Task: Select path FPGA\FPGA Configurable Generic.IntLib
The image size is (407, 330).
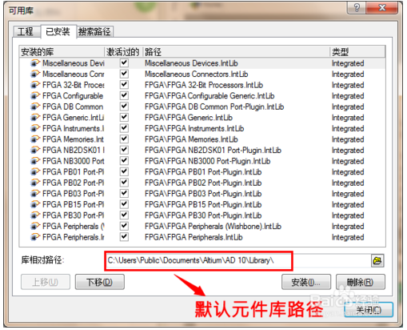Action: pos(209,96)
